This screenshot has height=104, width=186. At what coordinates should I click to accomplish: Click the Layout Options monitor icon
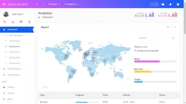pyautogui.click(x=4, y=69)
